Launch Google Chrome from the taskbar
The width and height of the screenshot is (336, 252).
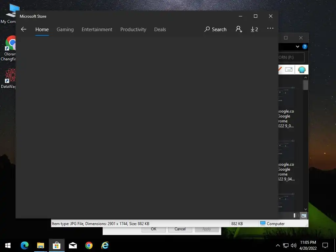pyautogui.click(x=89, y=245)
